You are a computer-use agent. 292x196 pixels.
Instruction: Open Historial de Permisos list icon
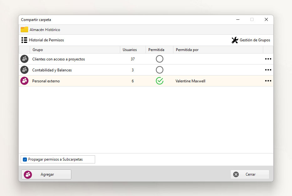[24, 40]
